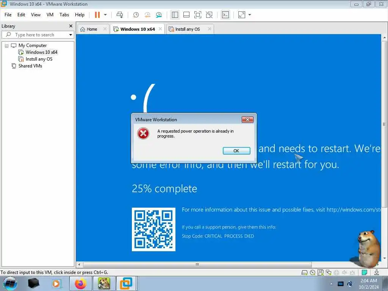Close the Instsll any OS tab

click(x=209, y=29)
